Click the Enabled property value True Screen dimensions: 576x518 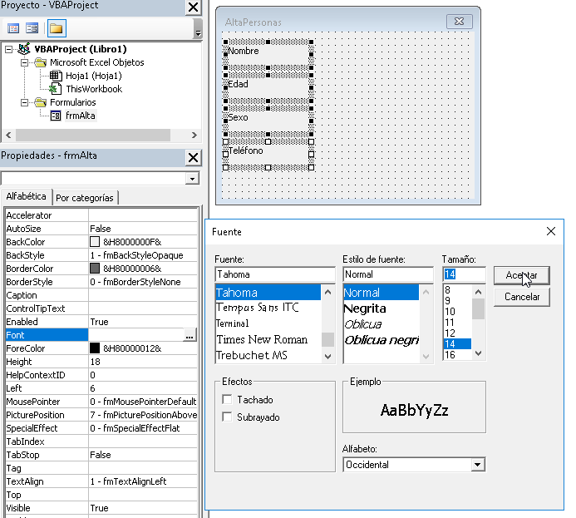pos(142,322)
